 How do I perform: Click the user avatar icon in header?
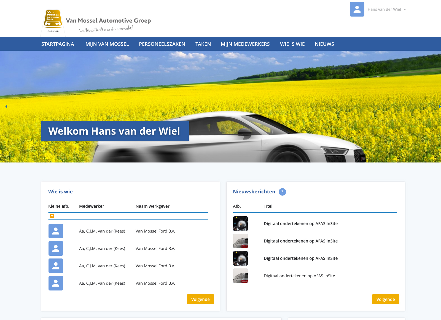click(x=357, y=9)
